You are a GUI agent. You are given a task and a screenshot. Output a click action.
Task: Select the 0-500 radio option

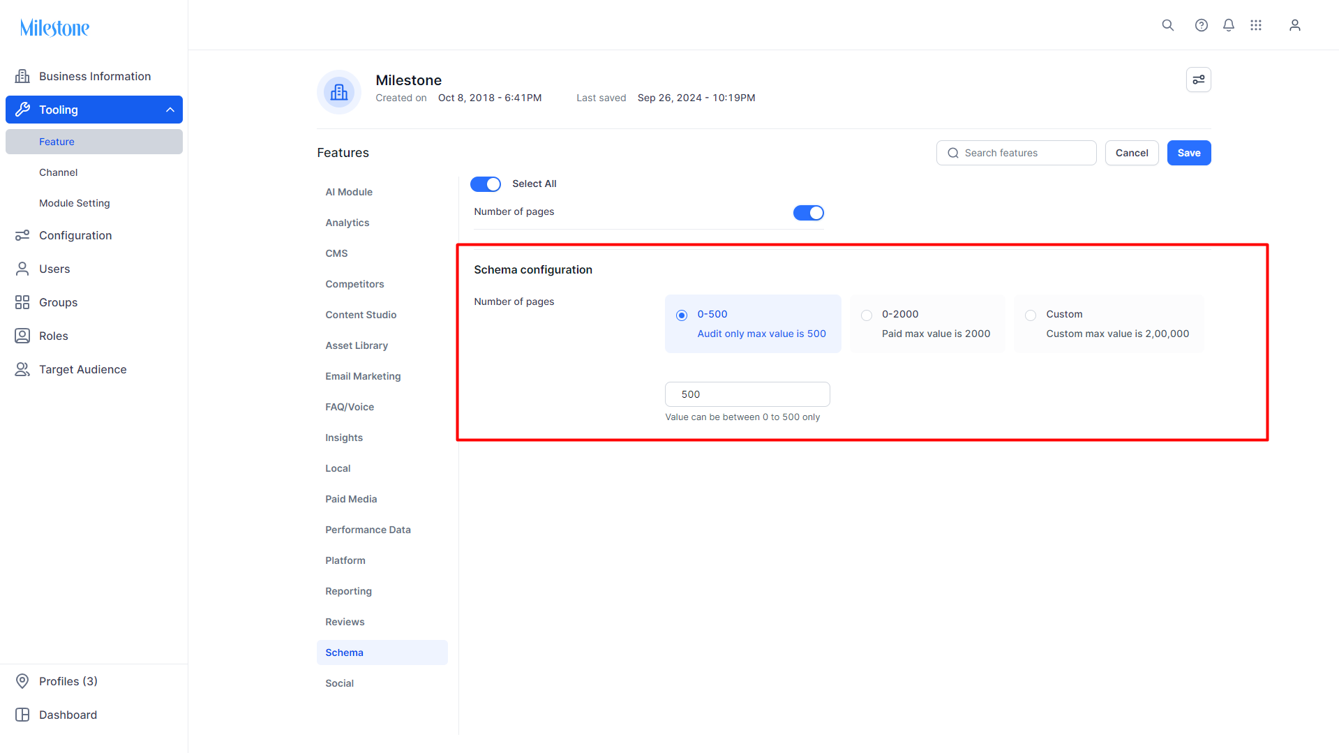click(x=682, y=315)
